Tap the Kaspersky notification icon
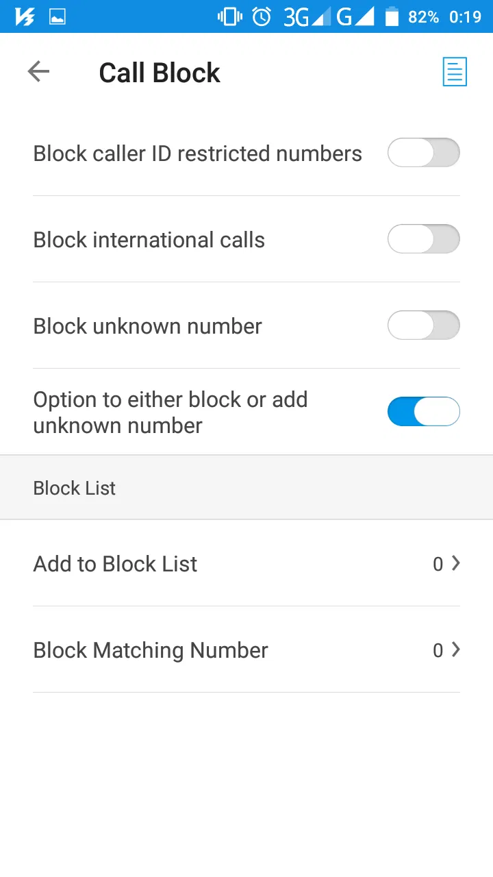 (x=25, y=16)
